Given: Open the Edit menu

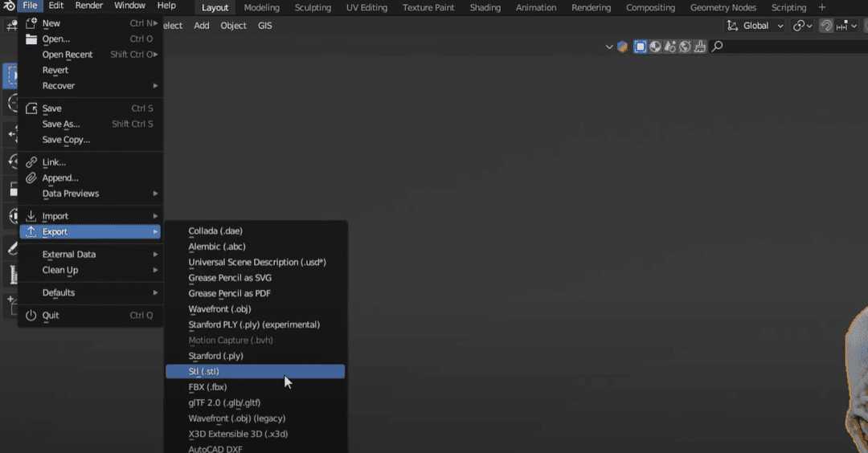Looking at the screenshot, I should pos(56,6).
